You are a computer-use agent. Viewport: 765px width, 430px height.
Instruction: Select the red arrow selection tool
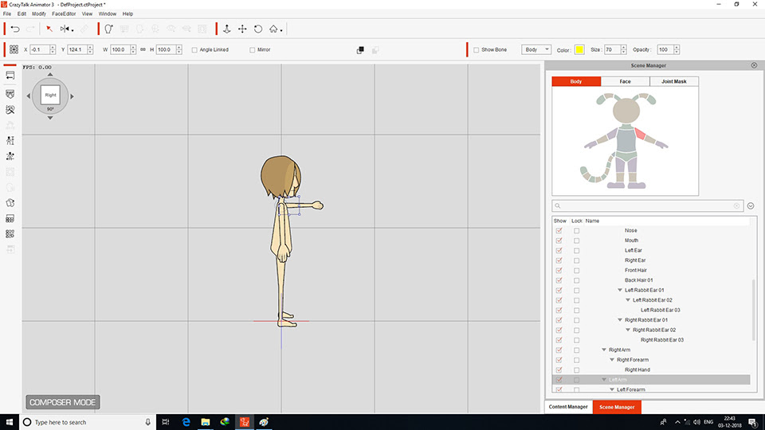click(x=49, y=29)
